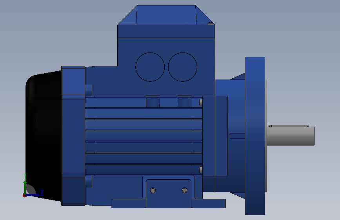Pick the sloped terminal box lid
The height and width of the screenshot is (220, 340).
[166, 15]
